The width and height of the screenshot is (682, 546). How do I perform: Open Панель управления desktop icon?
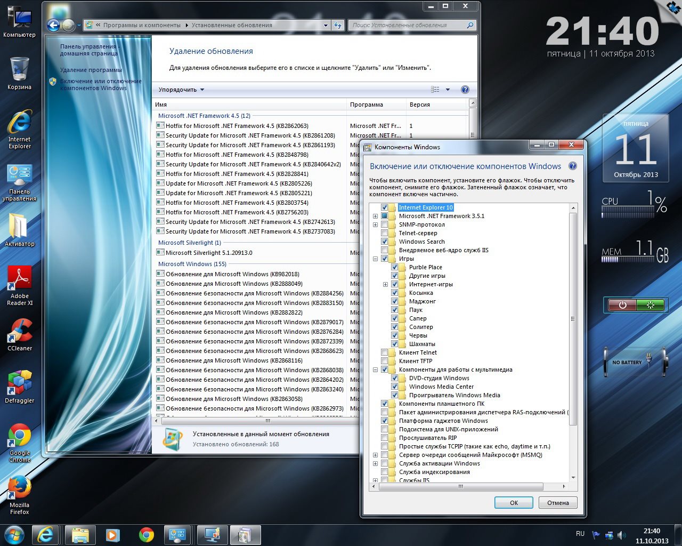(x=19, y=183)
